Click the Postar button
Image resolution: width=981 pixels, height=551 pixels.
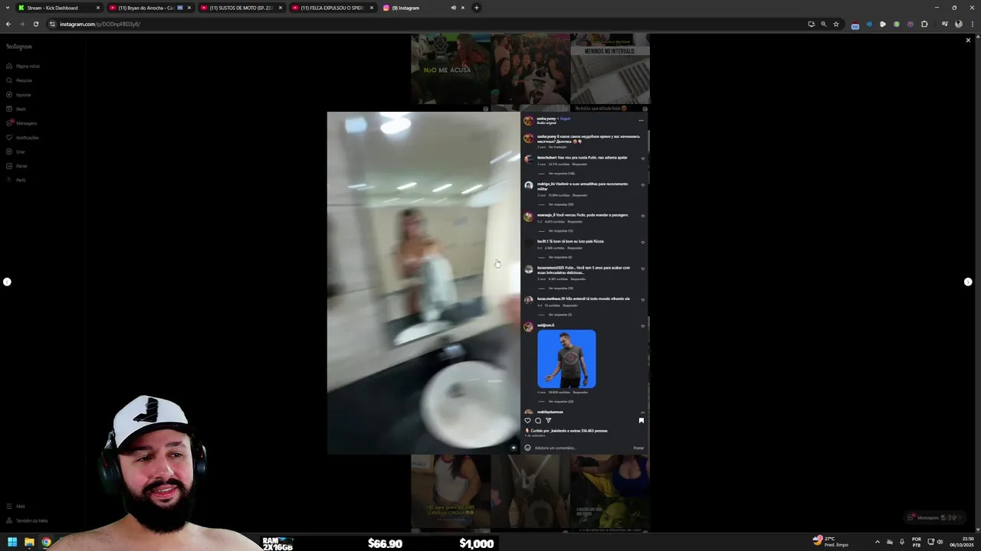(638, 448)
